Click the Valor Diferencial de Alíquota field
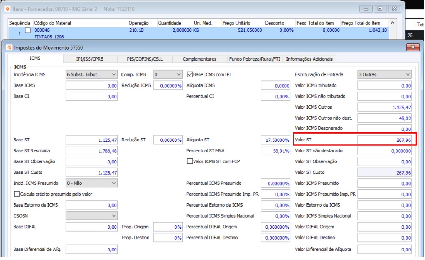 click(384, 249)
